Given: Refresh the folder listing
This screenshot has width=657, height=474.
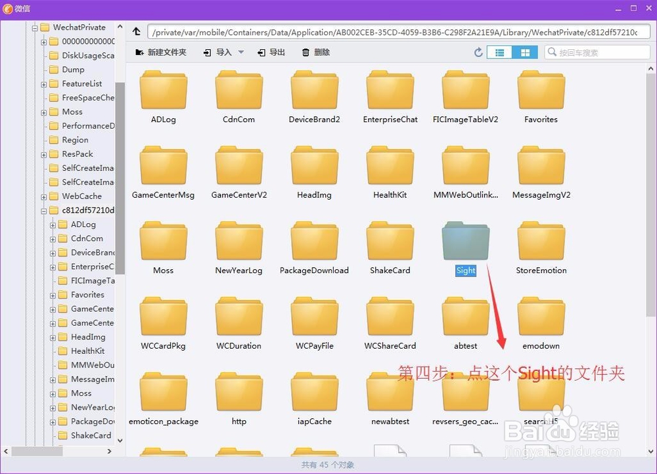Looking at the screenshot, I should (x=478, y=53).
